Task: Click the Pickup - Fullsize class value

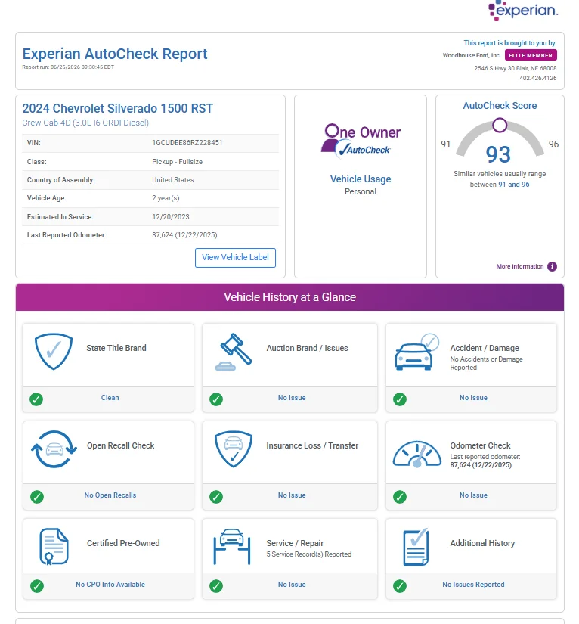Action: pyautogui.click(x=177, y=162)
